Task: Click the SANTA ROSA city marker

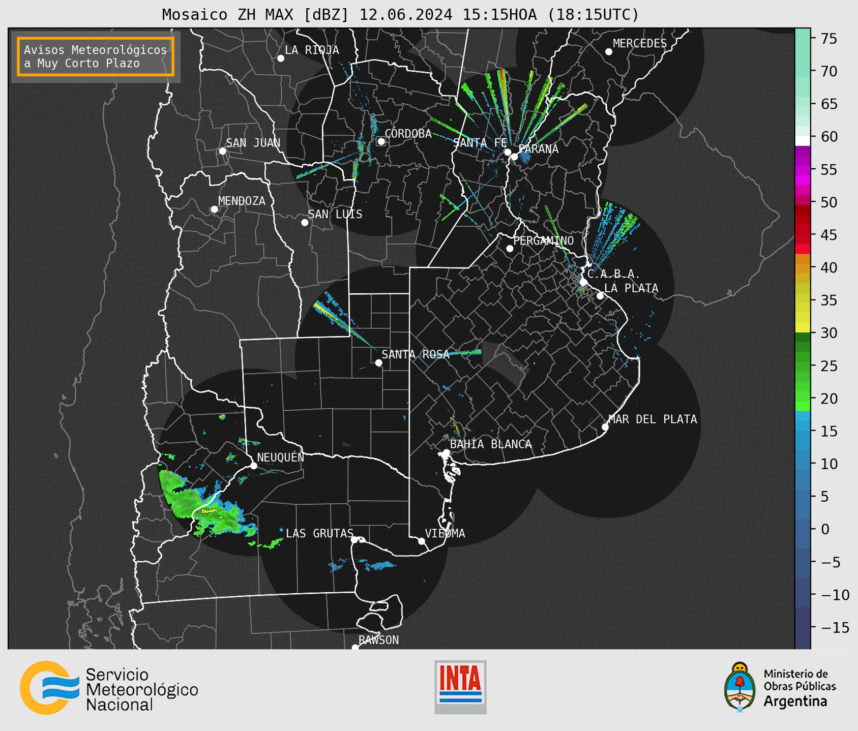Action: point(378,362)
